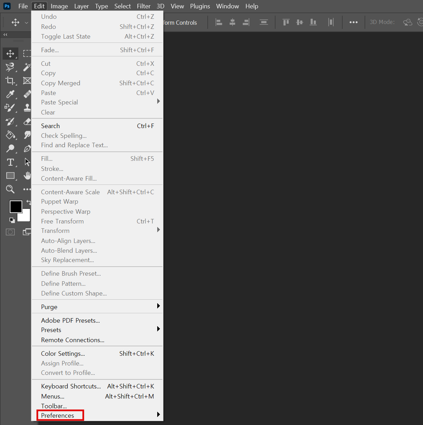Align bottom edges icon in options bar
The image size is (423, 425).
click(313, 22)
